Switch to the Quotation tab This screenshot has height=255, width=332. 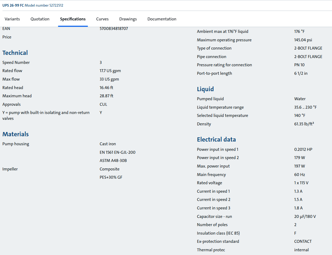[40, 19]
